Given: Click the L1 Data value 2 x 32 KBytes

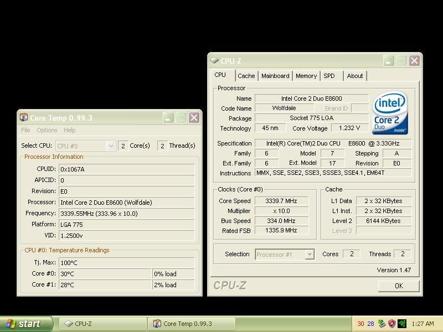Looking at the screenshot, I should point(383,201).
